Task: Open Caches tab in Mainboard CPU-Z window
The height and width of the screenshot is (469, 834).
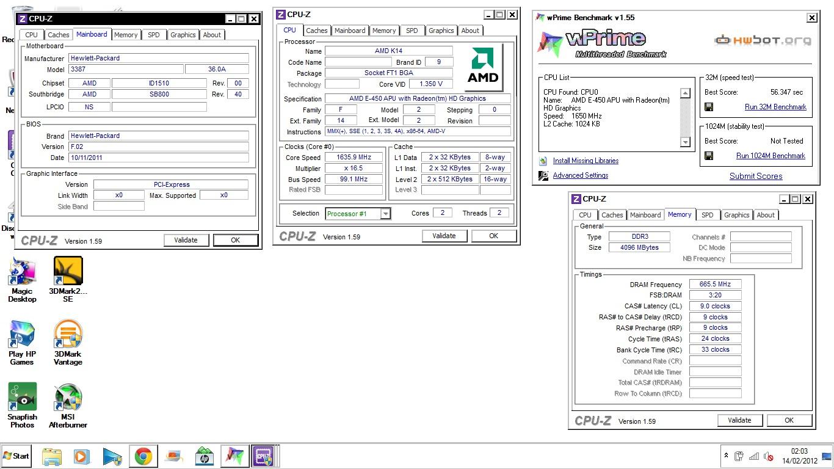Action: 59,35
